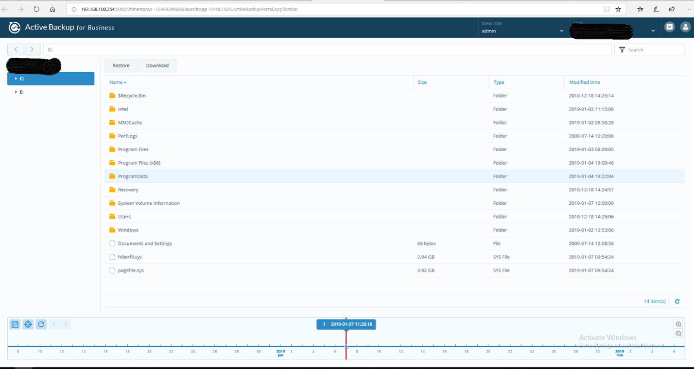Open the messages icon in the header
694x369 pixels.
point(670,27)
